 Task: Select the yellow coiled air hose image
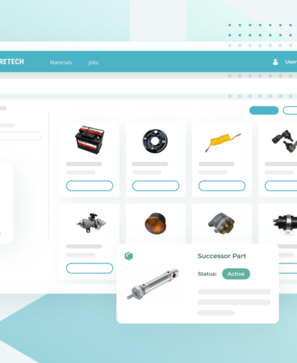tap(223, 142)
